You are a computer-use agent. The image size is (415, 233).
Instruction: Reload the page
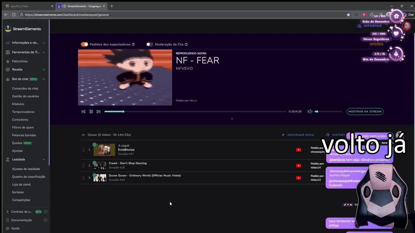(x=14, y=15)
